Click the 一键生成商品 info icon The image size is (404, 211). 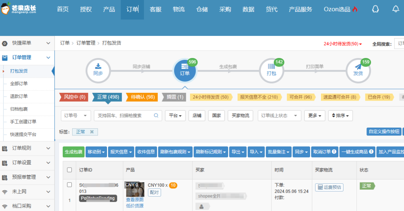click(371, 152)
